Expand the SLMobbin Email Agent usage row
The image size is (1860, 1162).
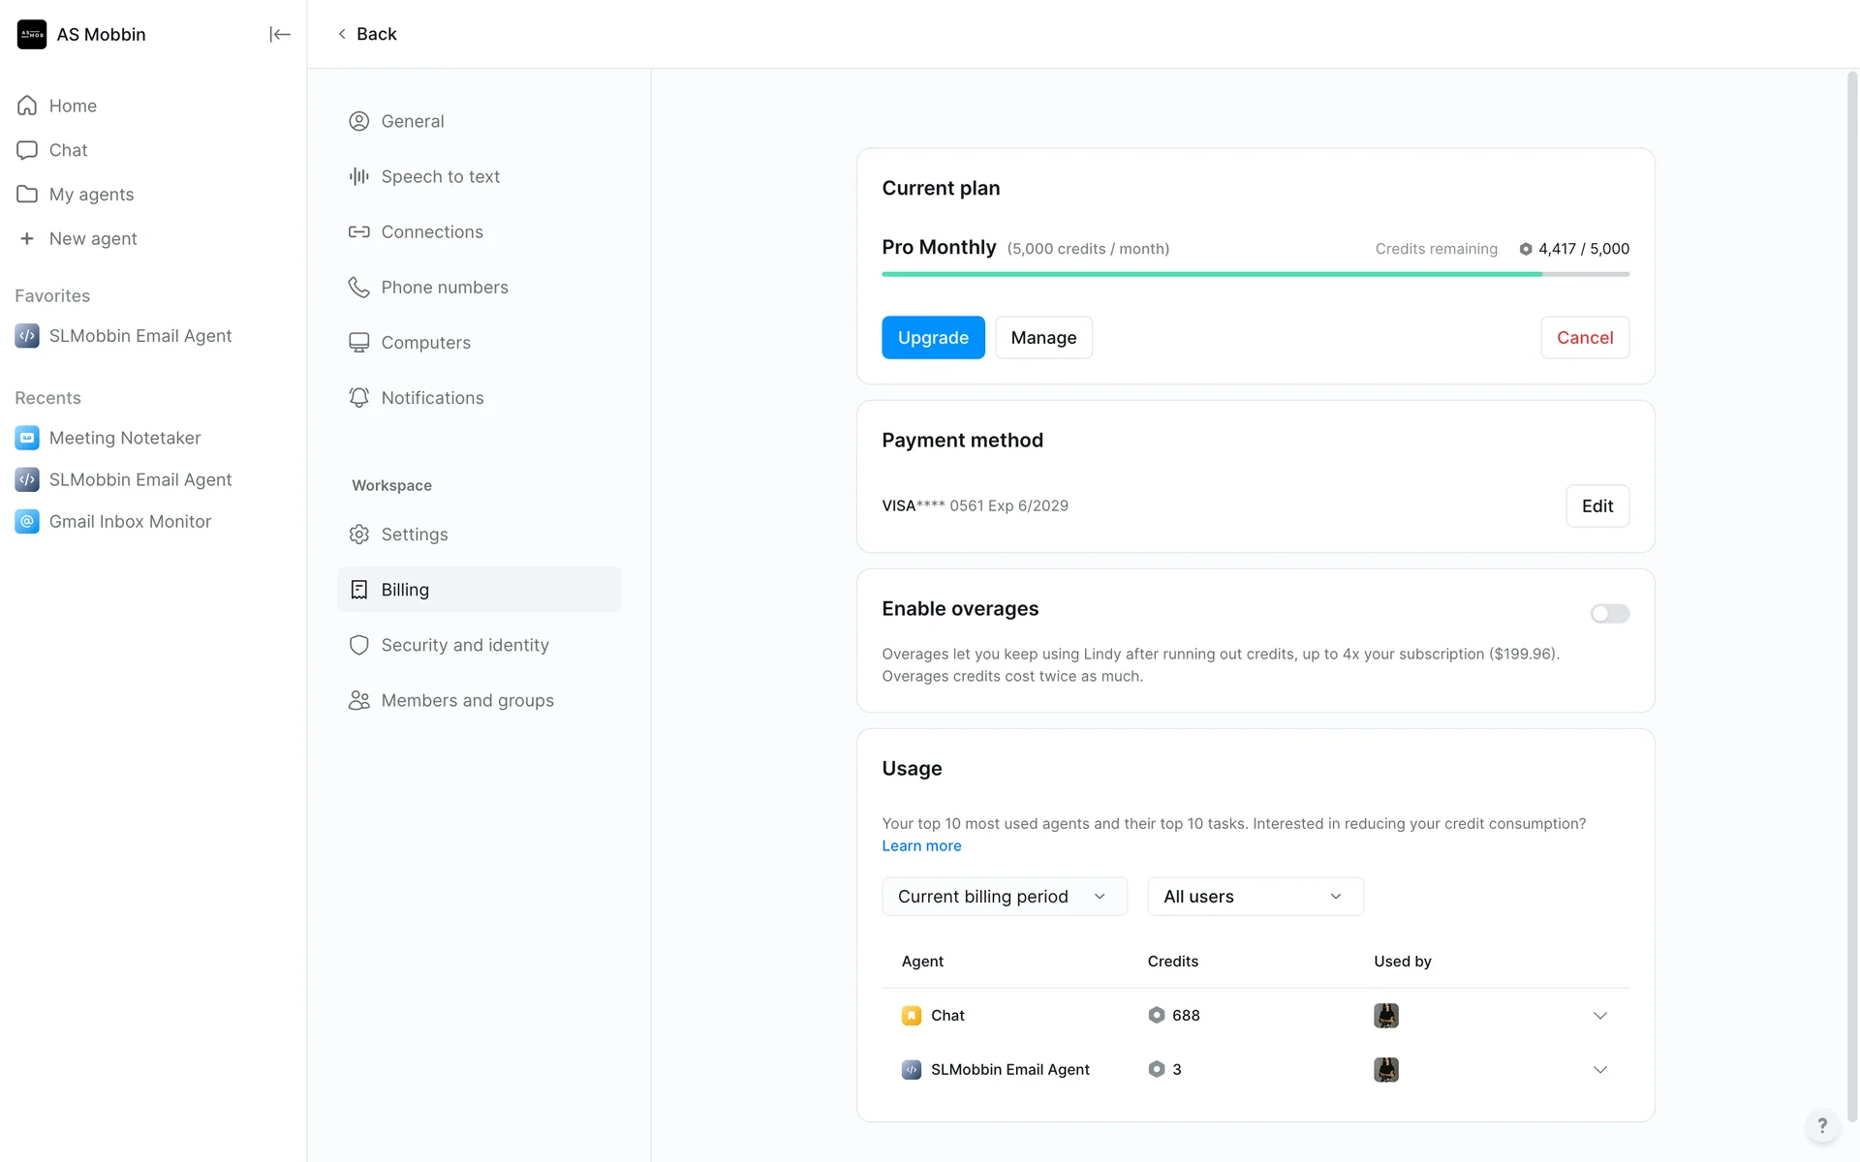coord(1599,1070)
